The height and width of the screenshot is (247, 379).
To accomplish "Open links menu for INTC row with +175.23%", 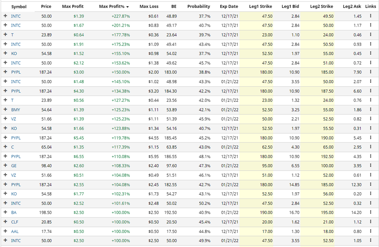I will pyautogui.click(x=370, y=44).
